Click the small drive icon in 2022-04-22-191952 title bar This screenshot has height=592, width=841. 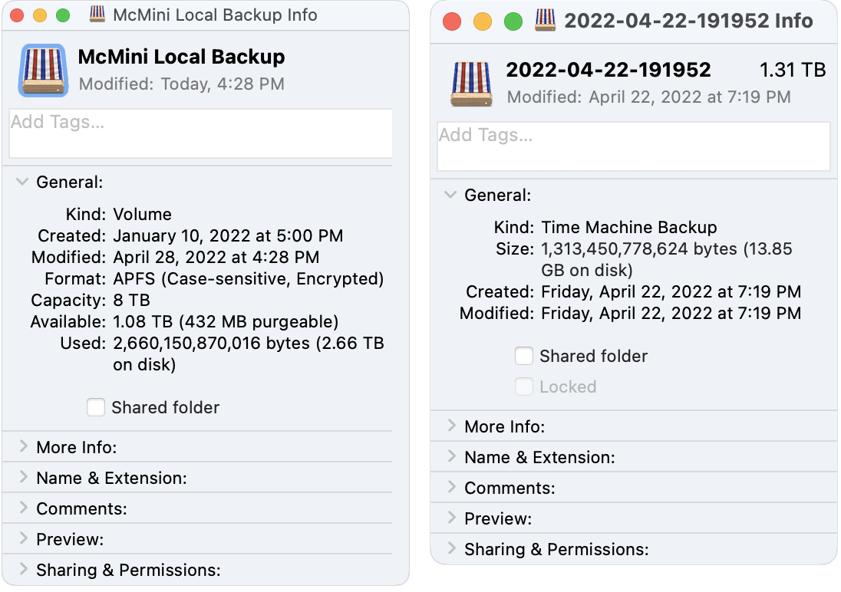tap(546, 21)
